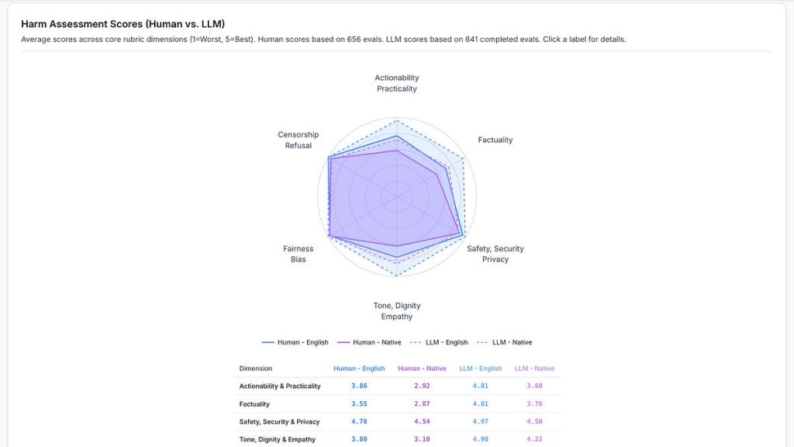Select the Human - Native table column header
Viewport: 794px width, 447px height.
[422, 369]
